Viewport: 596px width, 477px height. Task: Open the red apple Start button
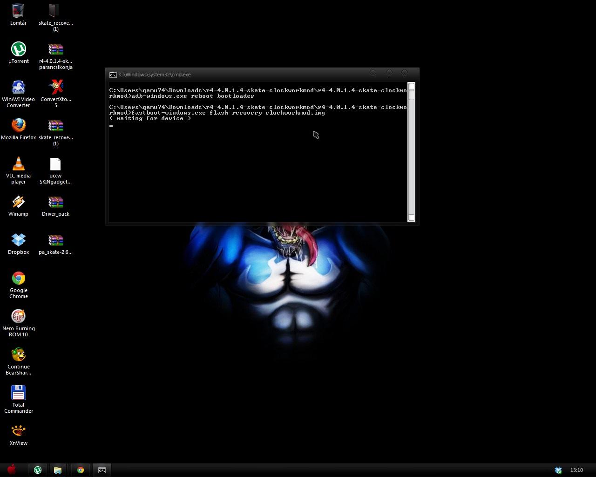(x=12, y=469)
